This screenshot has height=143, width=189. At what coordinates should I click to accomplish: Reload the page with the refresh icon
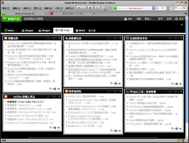pos(90,8)
